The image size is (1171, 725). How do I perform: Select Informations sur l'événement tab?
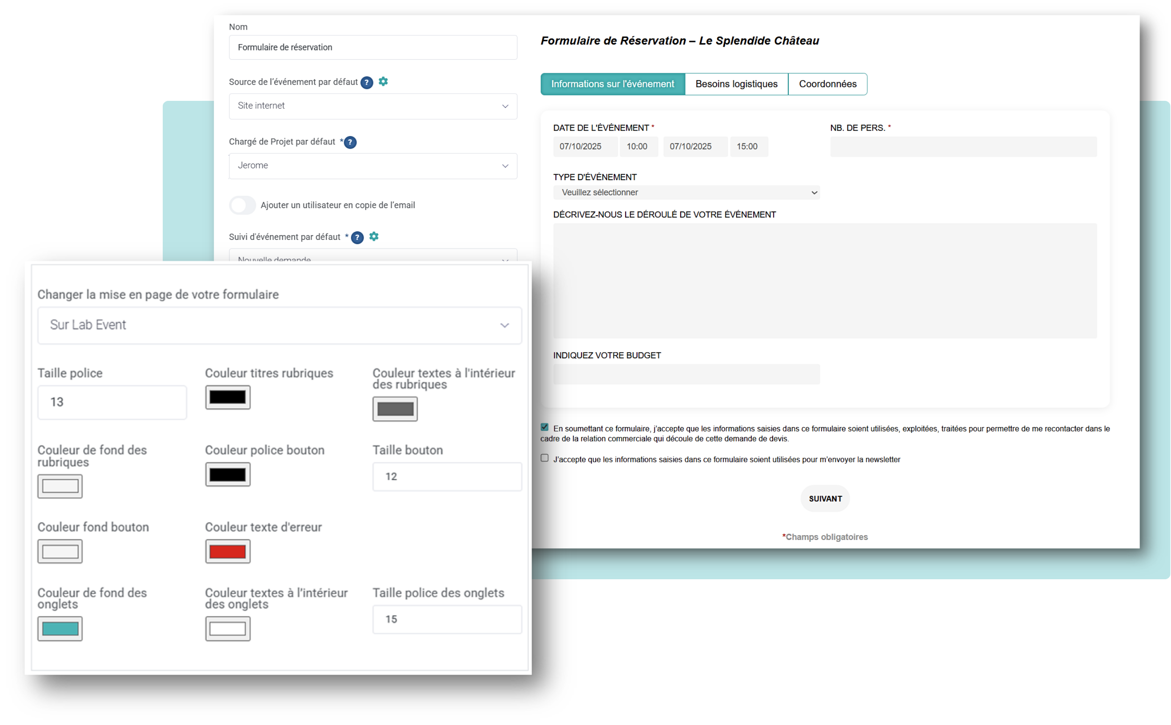(x=612, y=84)
